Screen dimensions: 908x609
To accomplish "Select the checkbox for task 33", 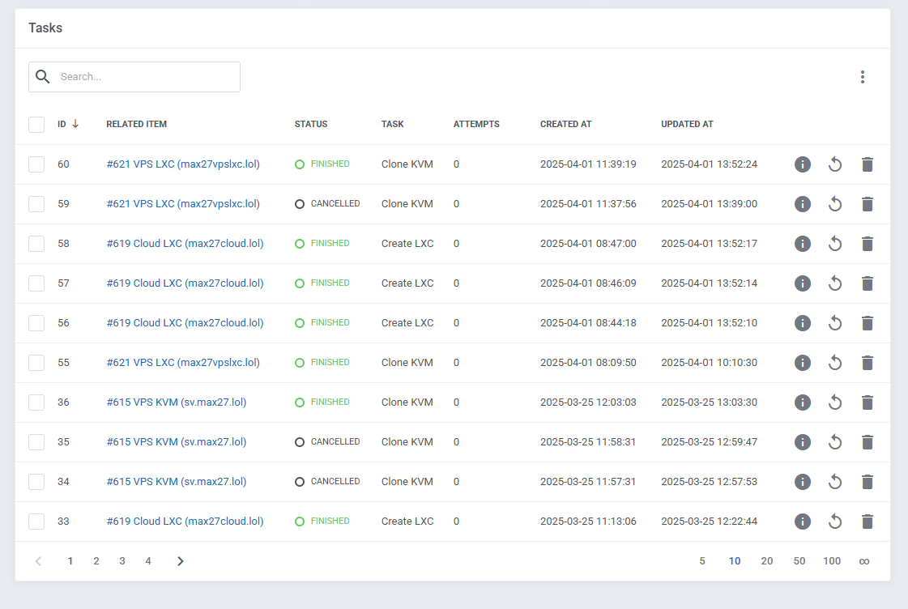I will 36,522.
